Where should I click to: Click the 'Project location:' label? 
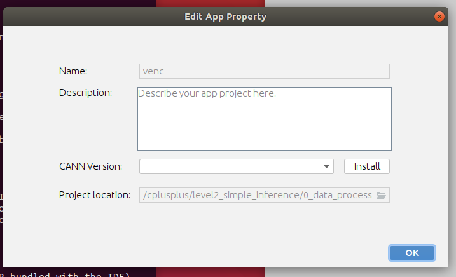(95, 195)
